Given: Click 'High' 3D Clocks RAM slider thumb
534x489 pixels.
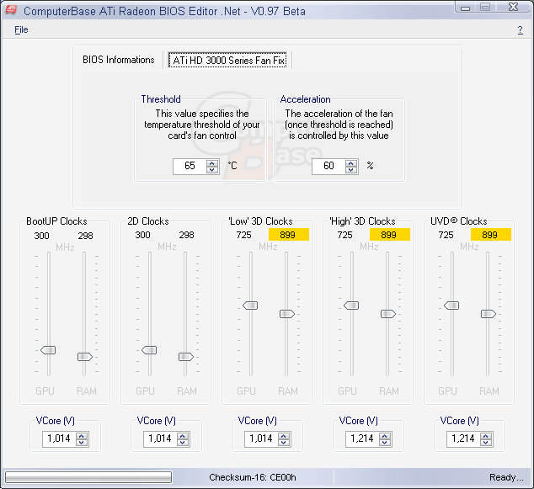Looking at the screenshot, I should coord(388,314).
